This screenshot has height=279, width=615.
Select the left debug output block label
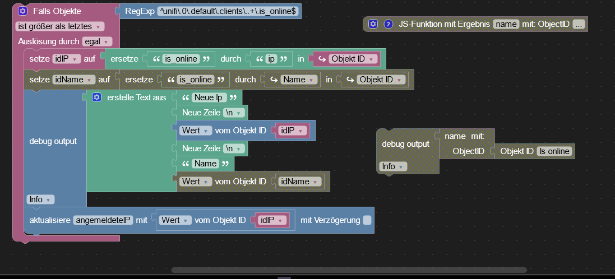53,141
